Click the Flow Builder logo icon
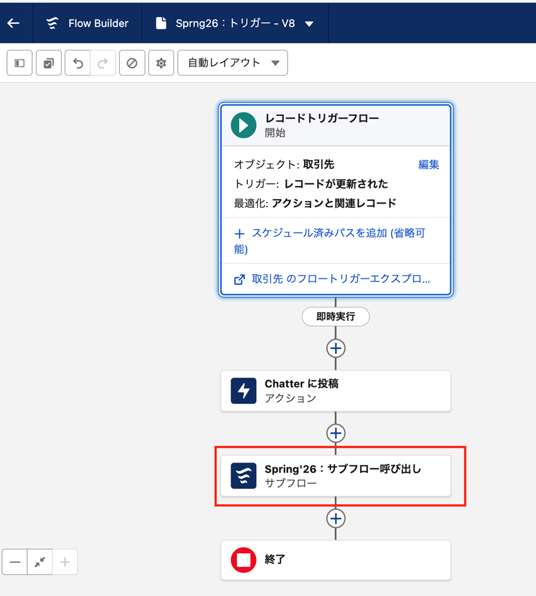 tap(52, 23)
